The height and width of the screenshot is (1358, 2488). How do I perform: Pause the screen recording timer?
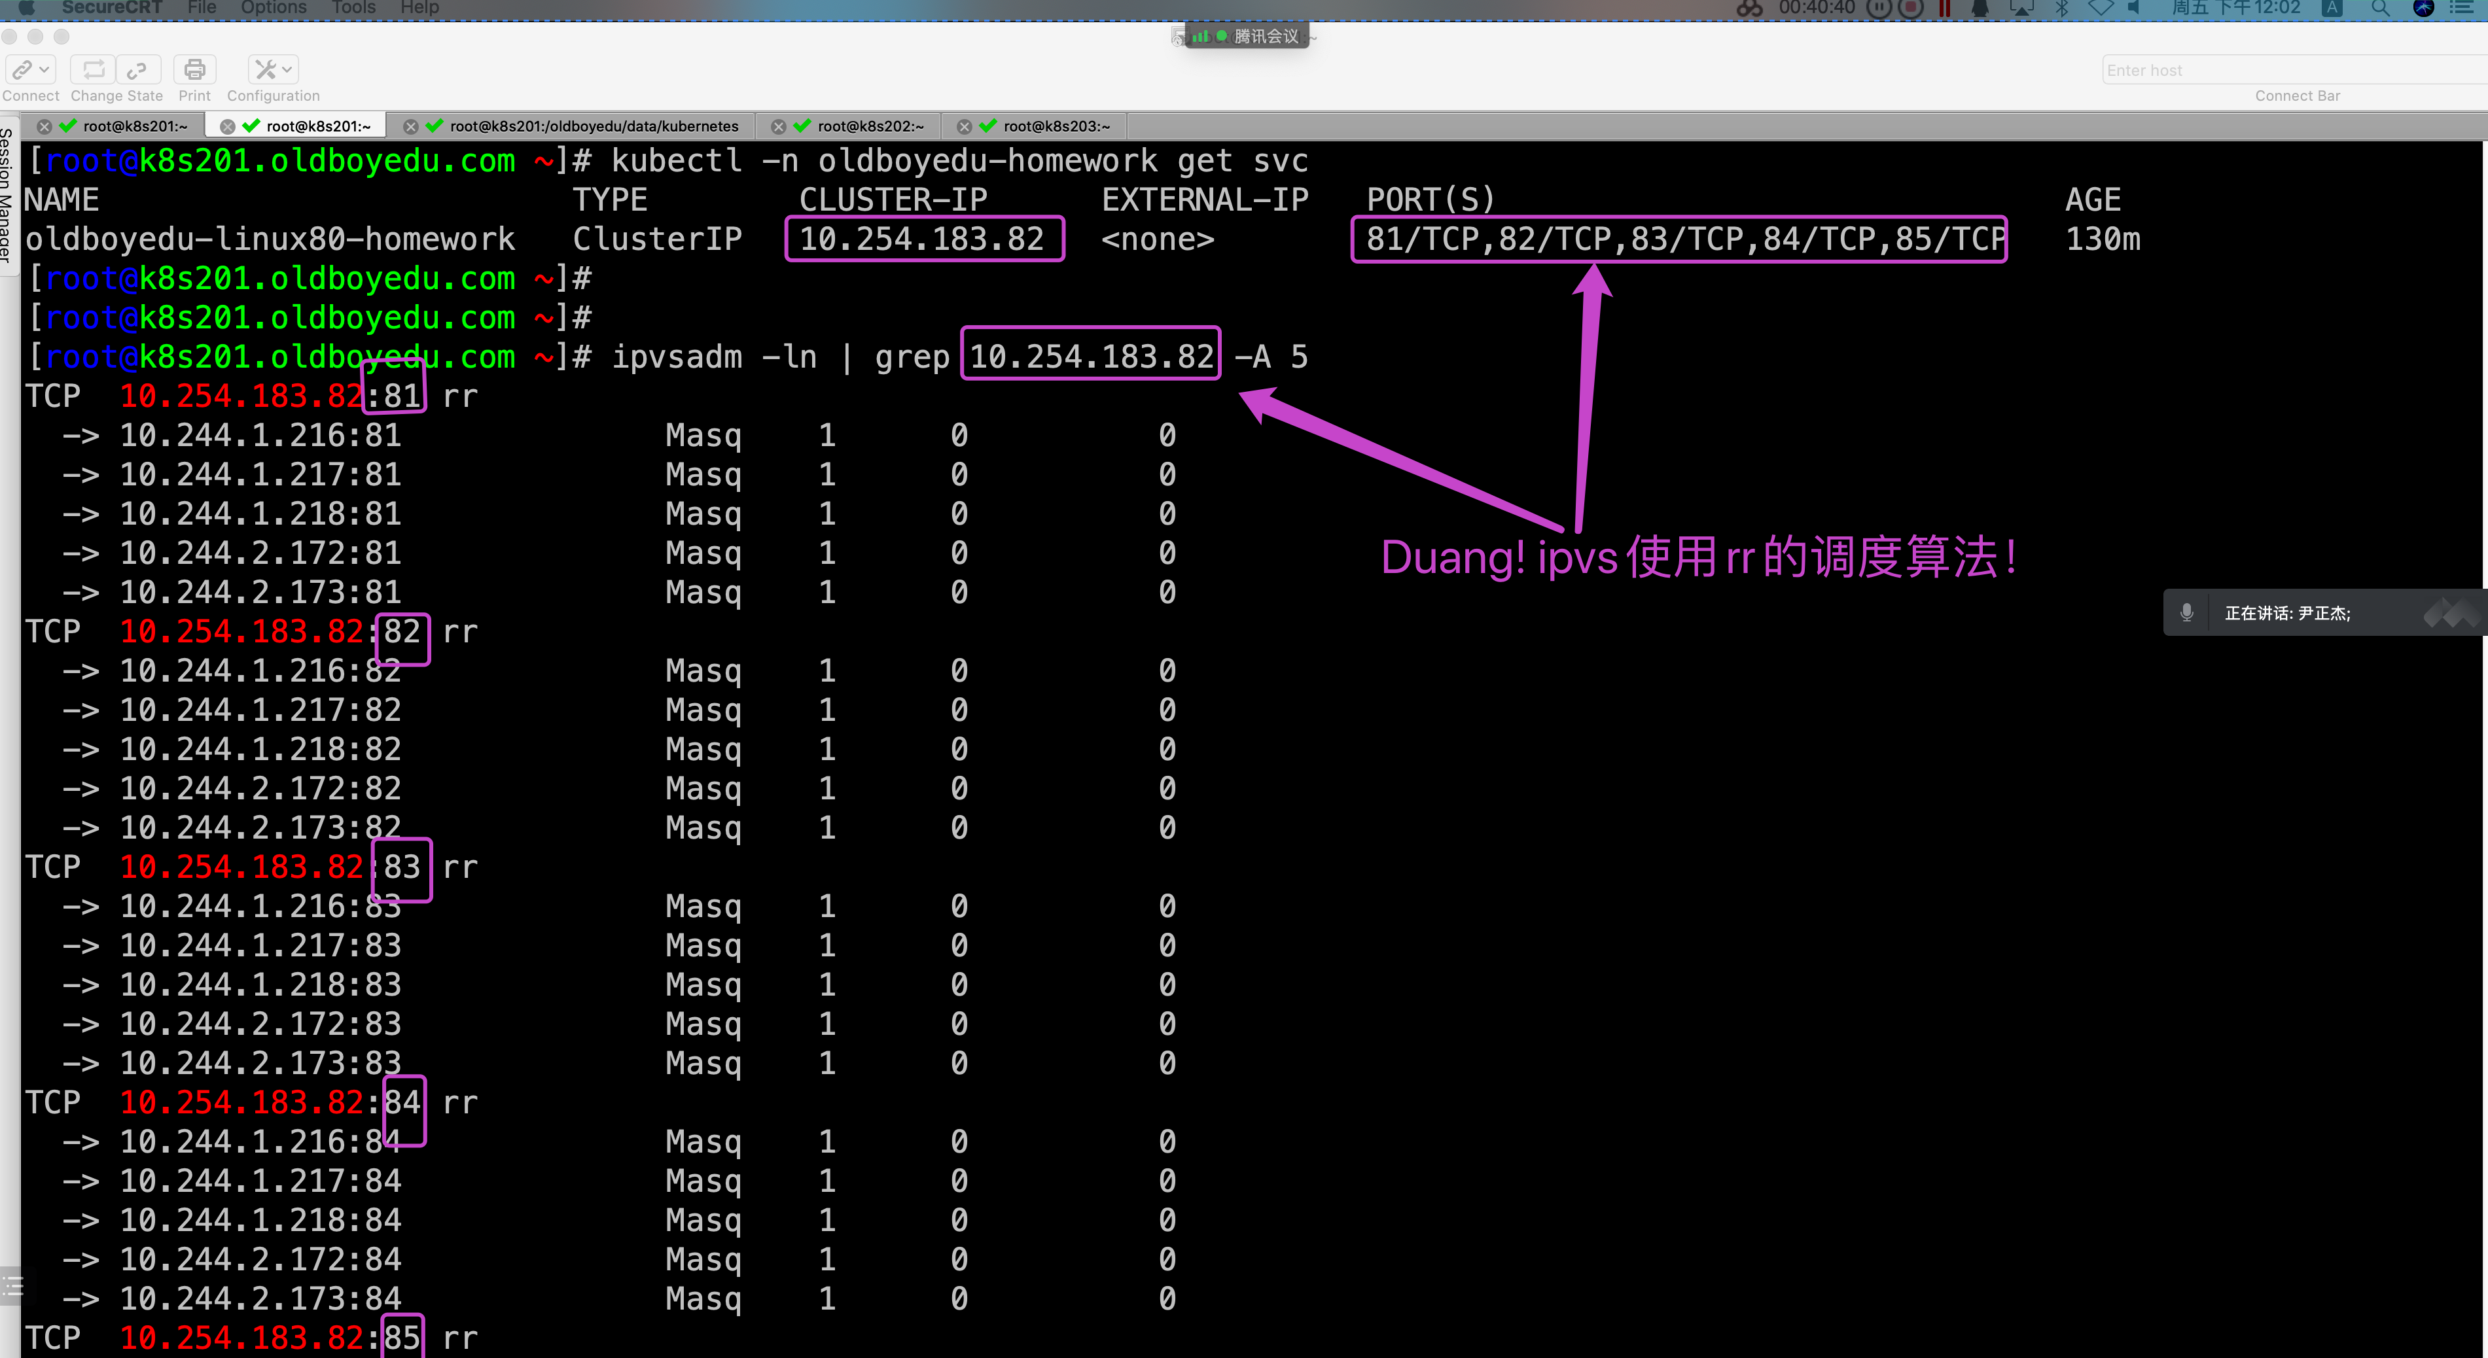coord(1877,9)
